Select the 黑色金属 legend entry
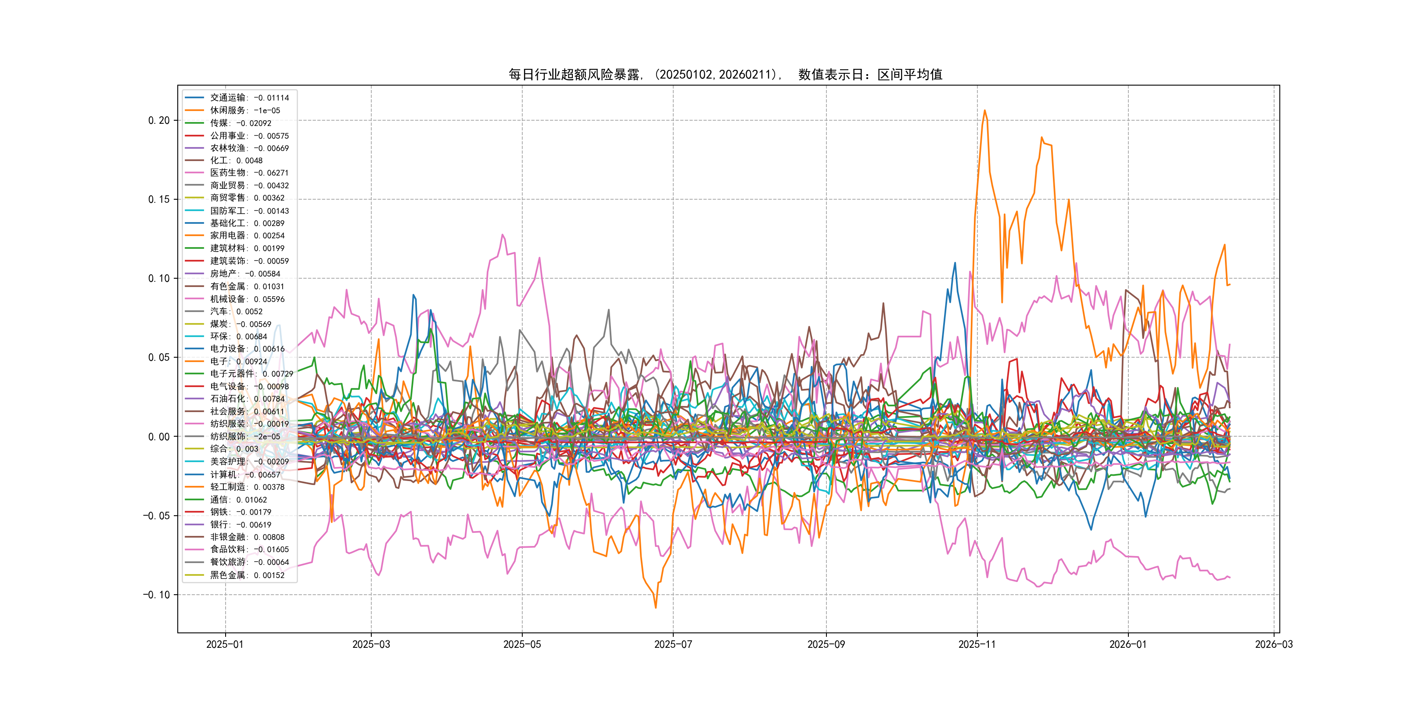The height and width of the screenshot is (711, 1422). (x=247, y=575)
